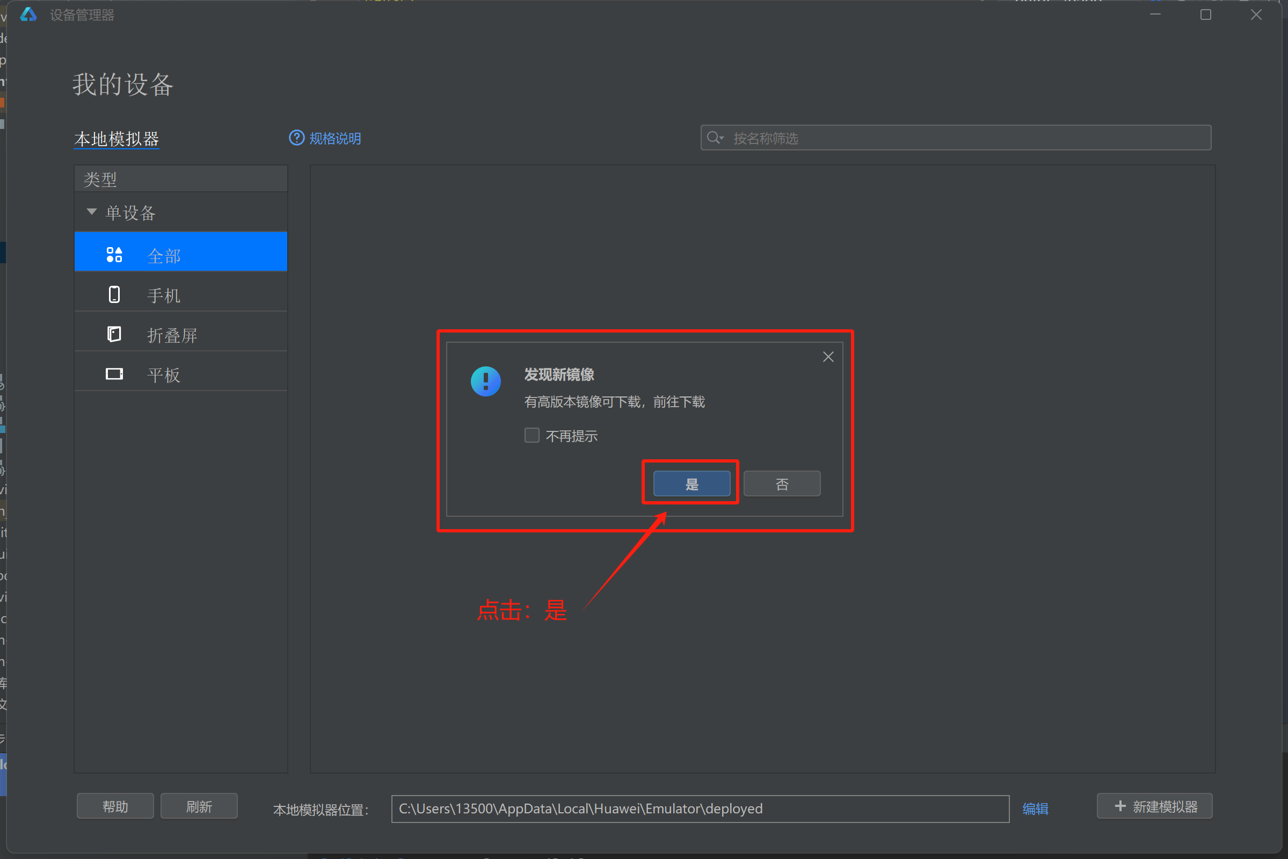The height and width of the screenshot is (859, 1288).
Task: Open the 规格说明 link
Action: click(334, 139)
